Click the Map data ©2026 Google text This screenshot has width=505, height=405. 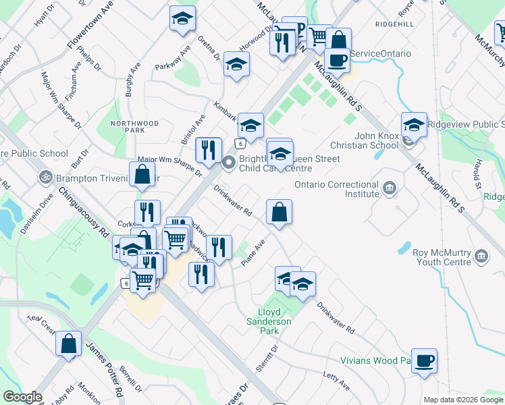tap(463, 400)
